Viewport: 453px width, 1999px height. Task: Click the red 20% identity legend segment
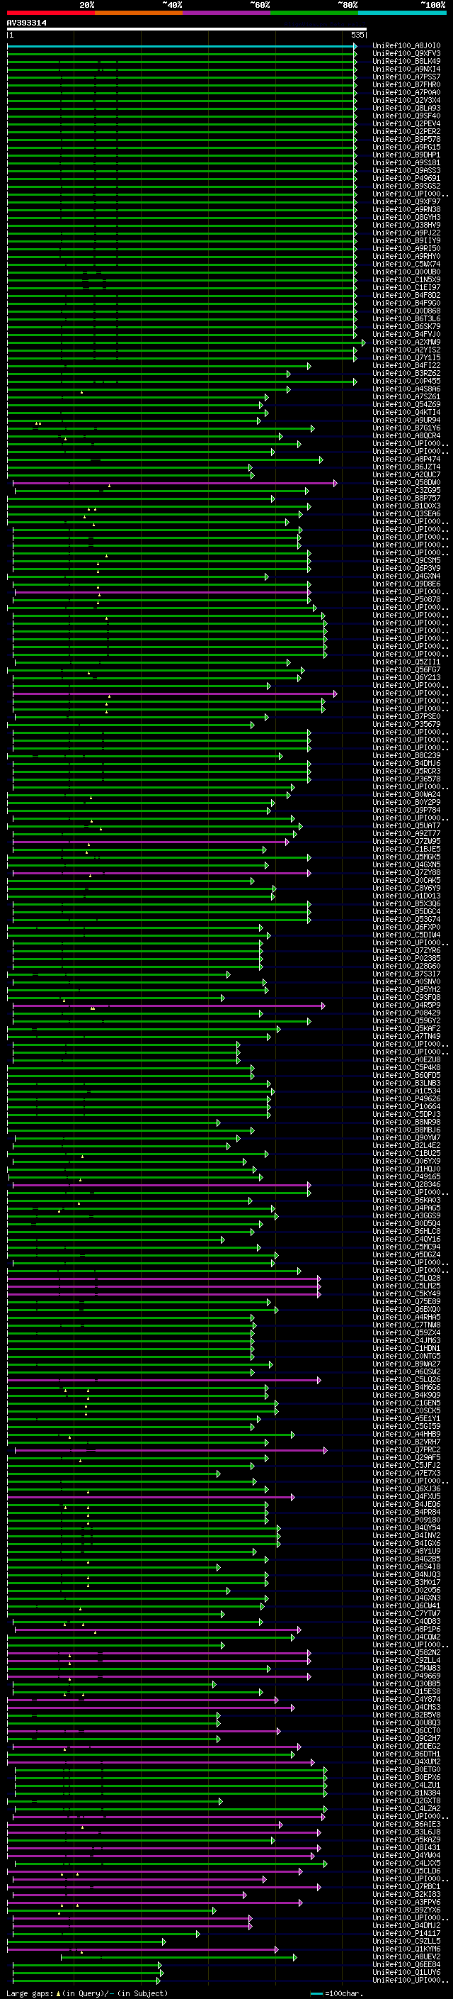point(51,13)
